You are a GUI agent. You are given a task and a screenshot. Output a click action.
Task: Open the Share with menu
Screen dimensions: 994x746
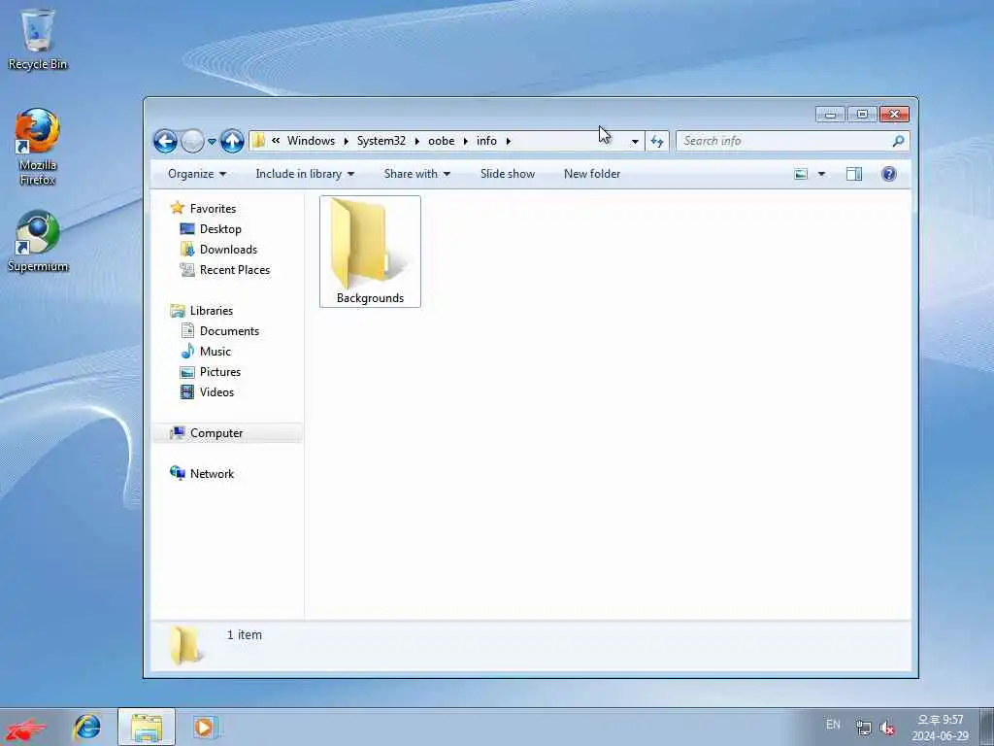pyautogui.click(x=417, y=174)
